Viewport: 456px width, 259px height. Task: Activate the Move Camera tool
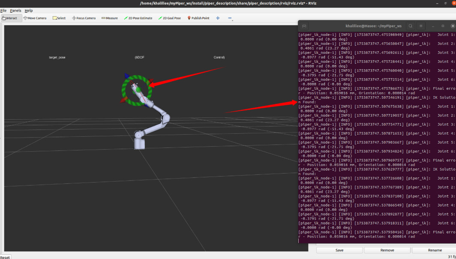[35, 18]
